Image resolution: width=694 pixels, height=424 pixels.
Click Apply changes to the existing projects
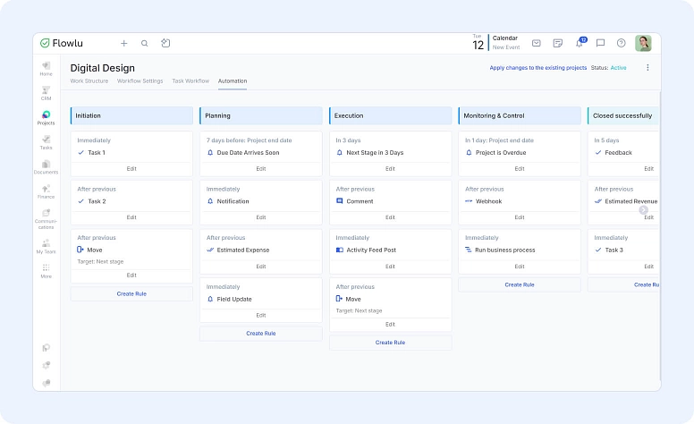tap(537, 68)
